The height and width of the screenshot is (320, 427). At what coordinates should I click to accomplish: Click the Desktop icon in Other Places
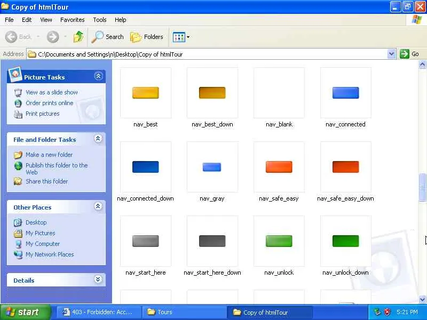18,222
